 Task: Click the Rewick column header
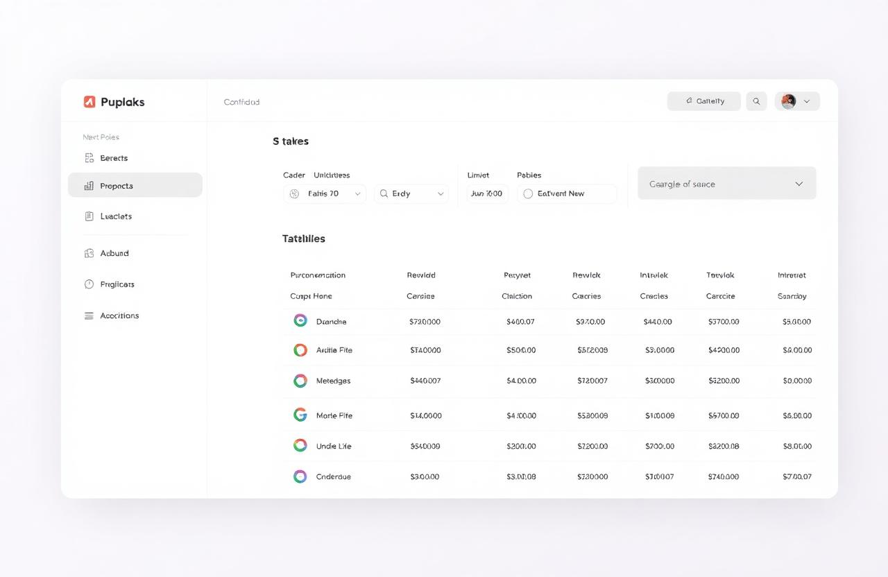click(586, 275)
